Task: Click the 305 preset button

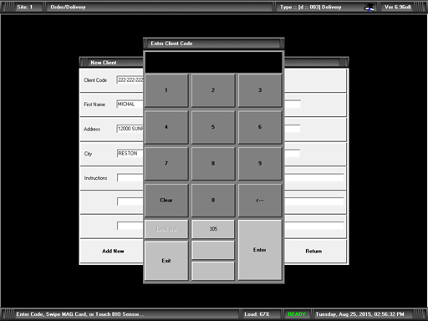Action: pyautogui.click(x=213, y=229)
